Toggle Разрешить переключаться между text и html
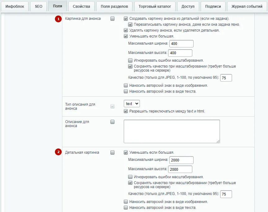 point(126,111)
